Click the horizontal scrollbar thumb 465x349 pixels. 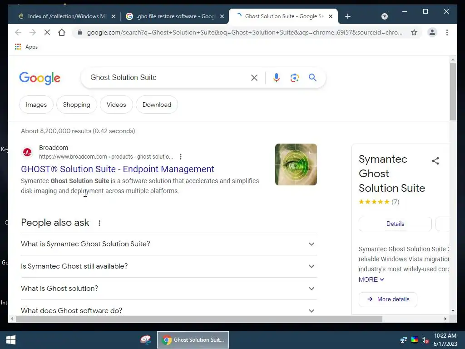coord(199,319)
